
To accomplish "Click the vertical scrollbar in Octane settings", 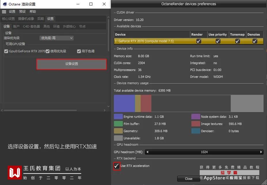I will click(108, 35).
